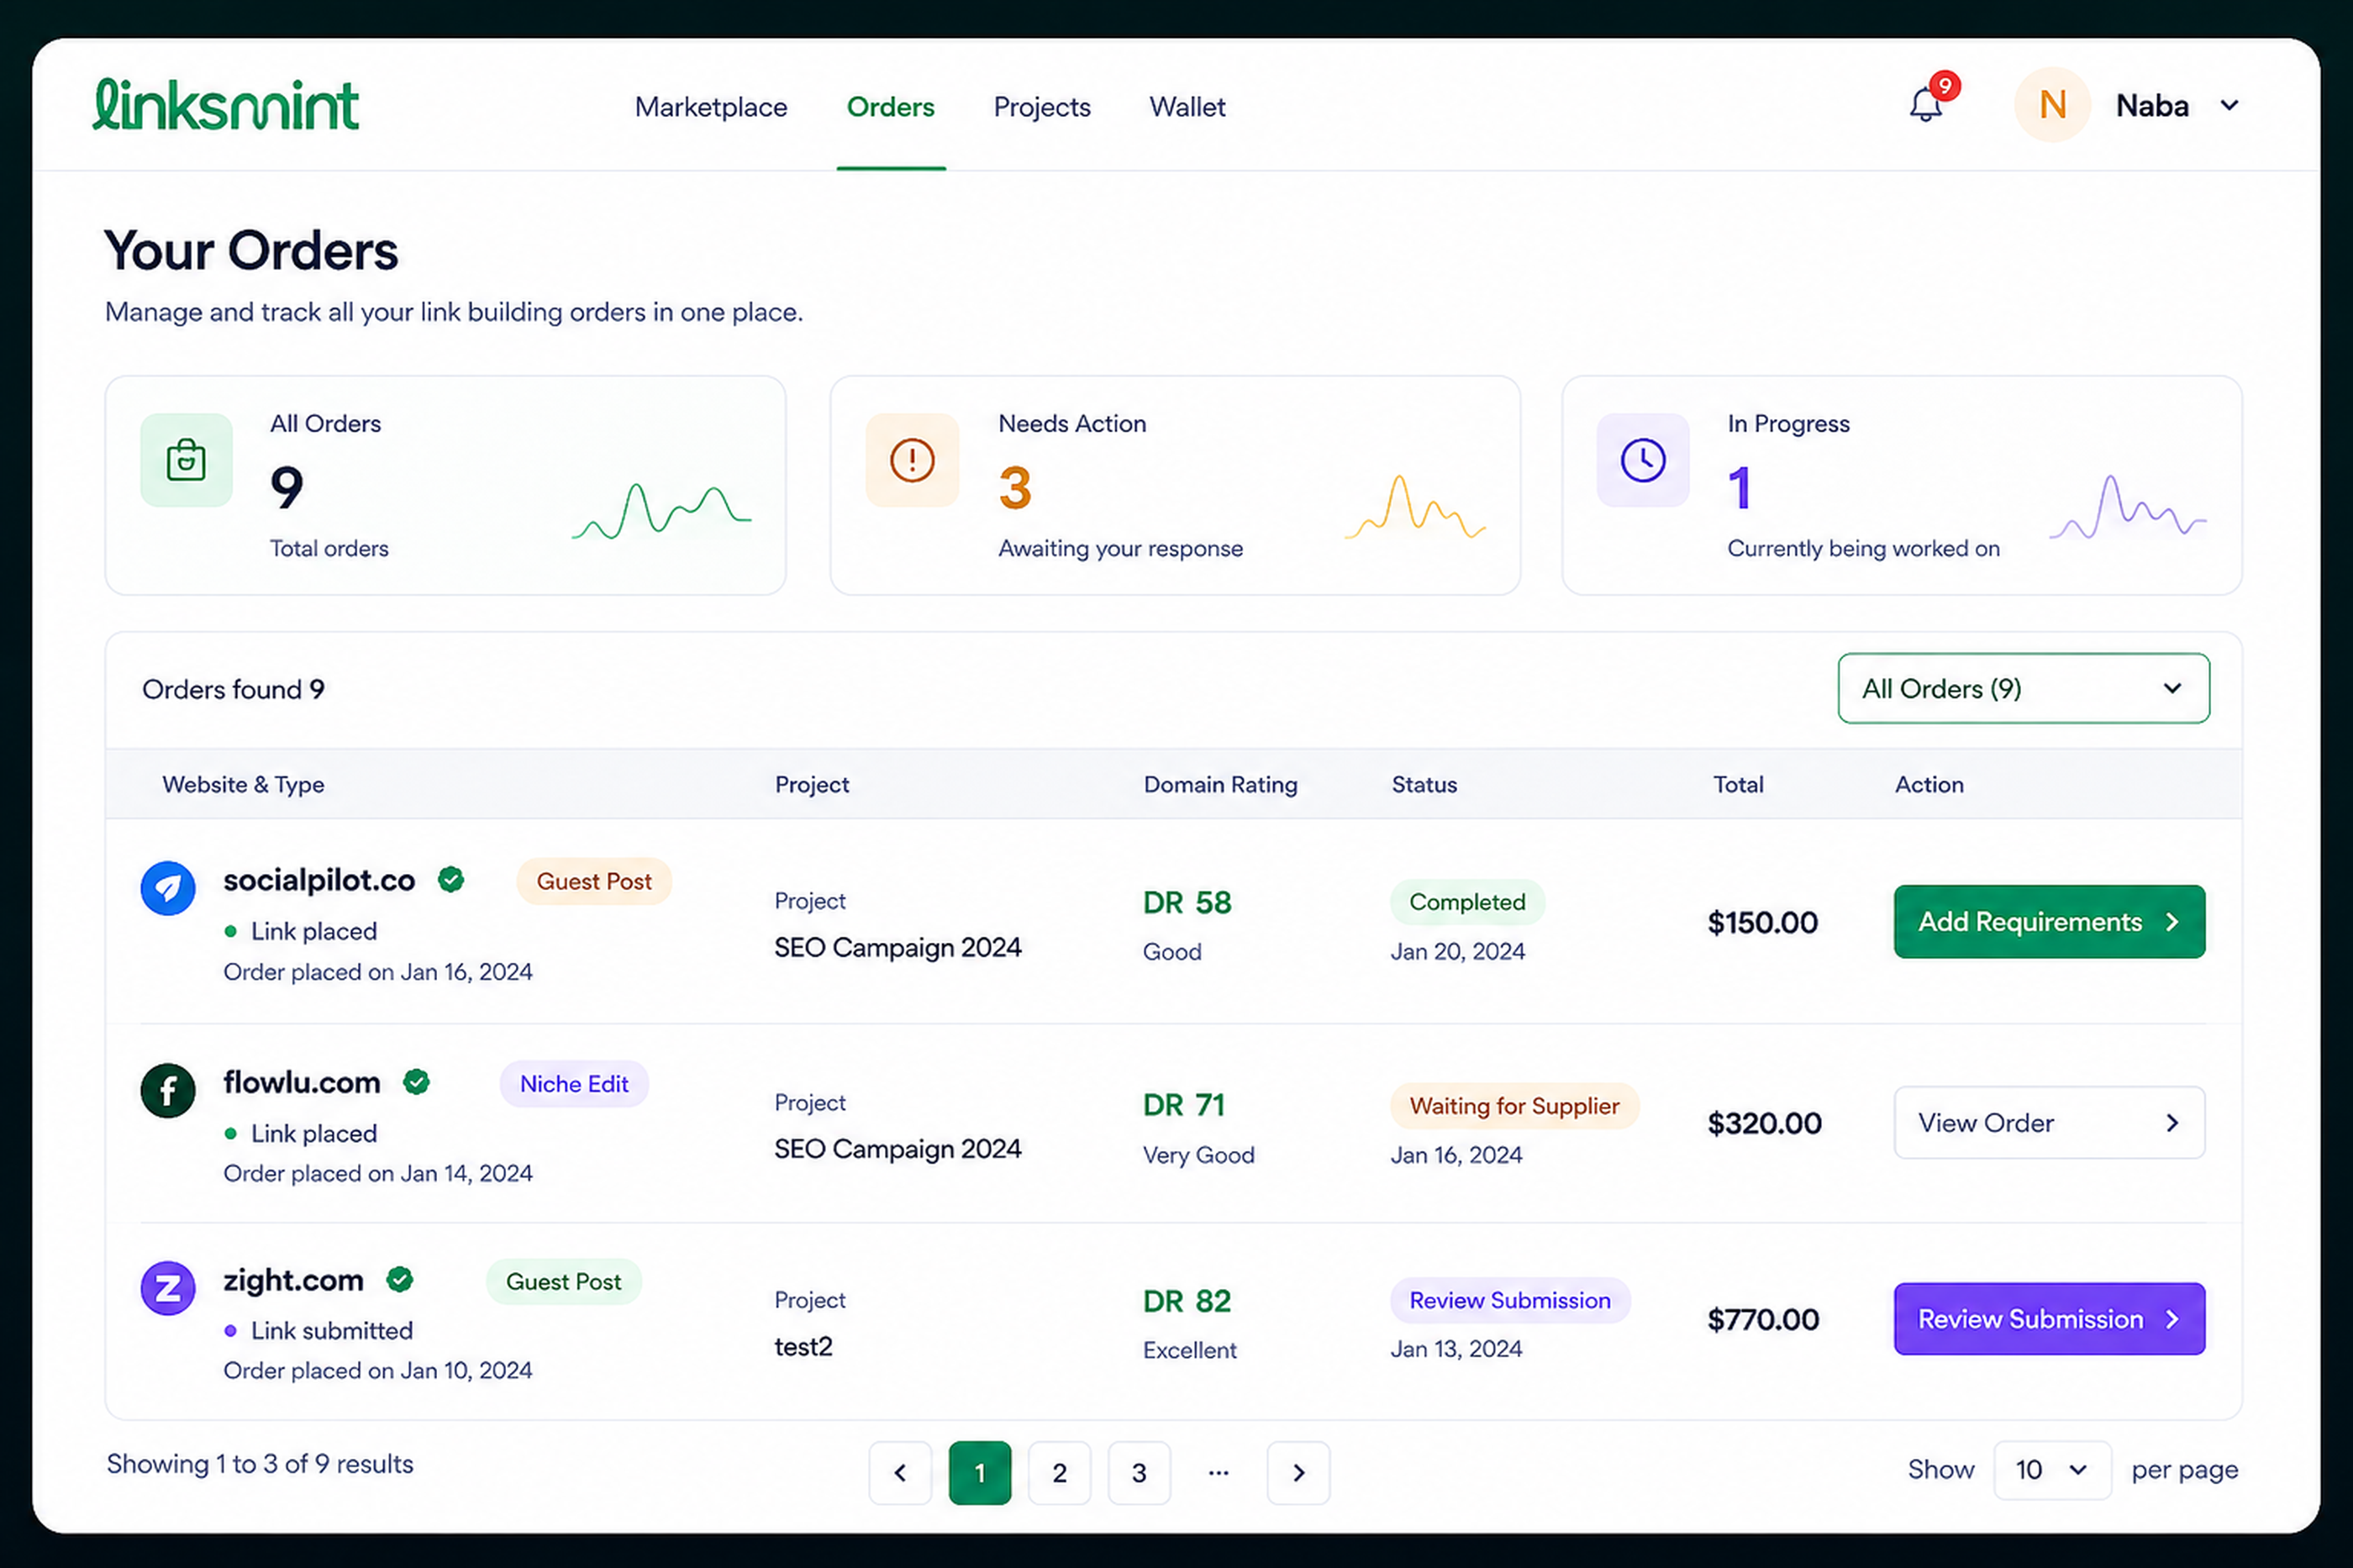Click the Review Submission status badge

(x=1510, y=1300)
